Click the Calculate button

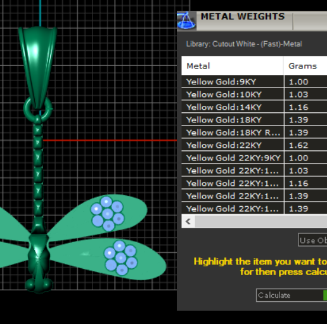[x=292, y=295]
